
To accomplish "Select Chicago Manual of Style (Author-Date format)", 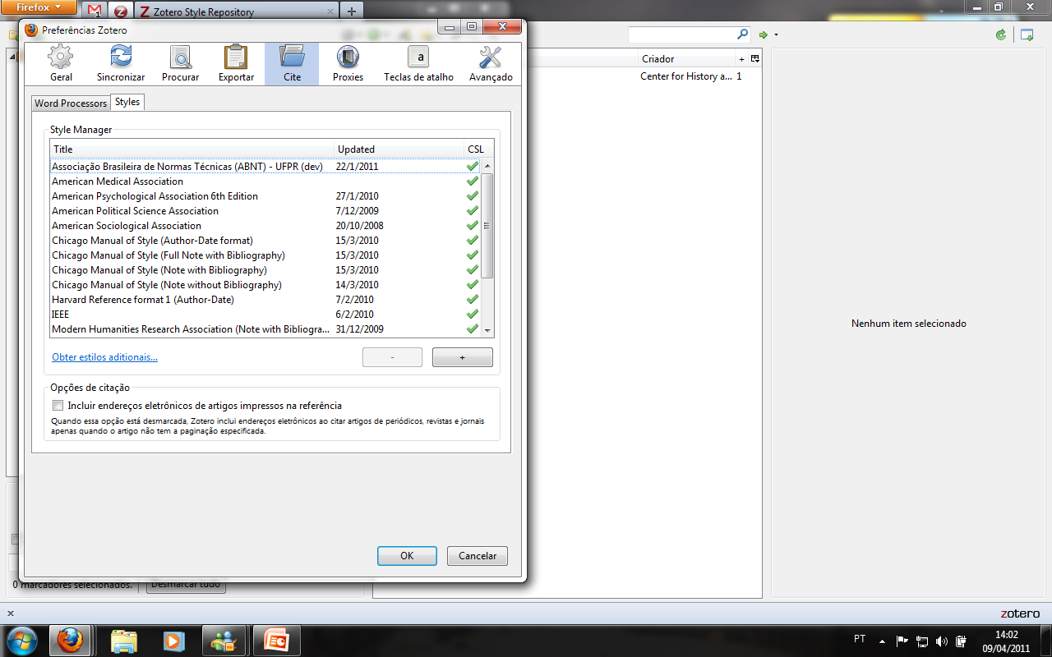I will [265, 241].
